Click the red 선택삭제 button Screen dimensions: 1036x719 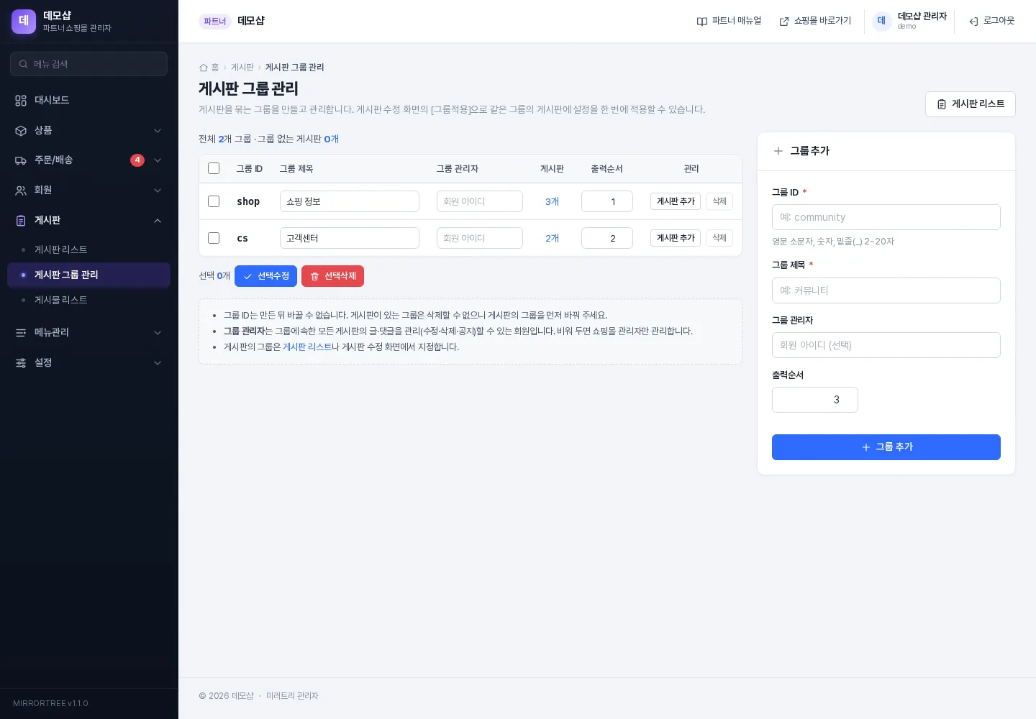332,276
